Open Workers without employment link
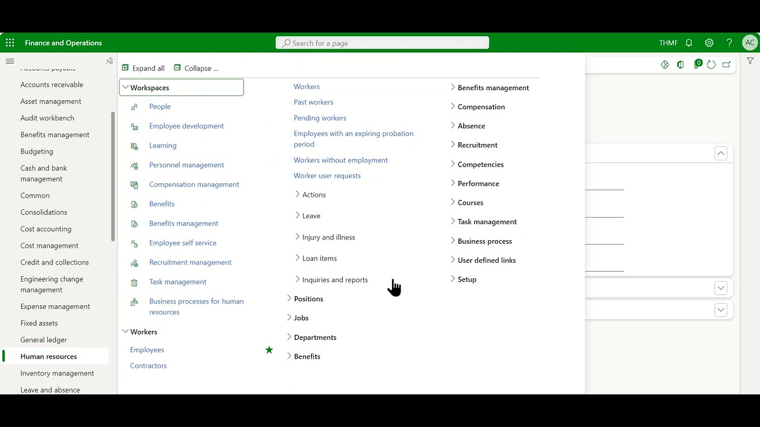Image resolution: width=760 pixels, height=427 pixels. coord(341,160)
